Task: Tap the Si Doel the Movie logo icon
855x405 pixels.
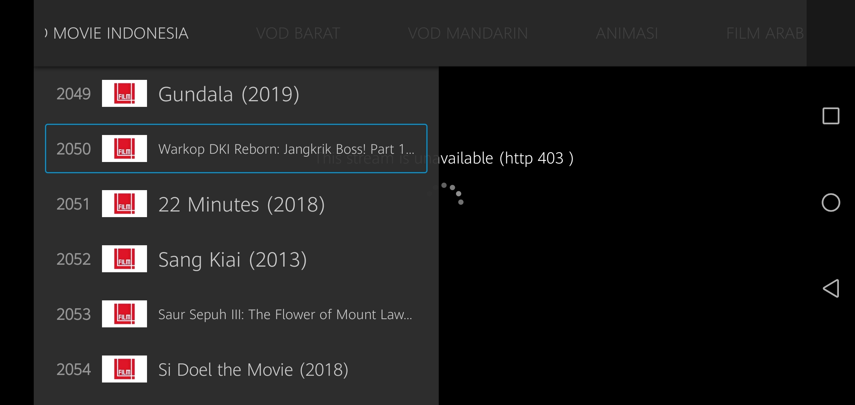Action: click(124, 369)
